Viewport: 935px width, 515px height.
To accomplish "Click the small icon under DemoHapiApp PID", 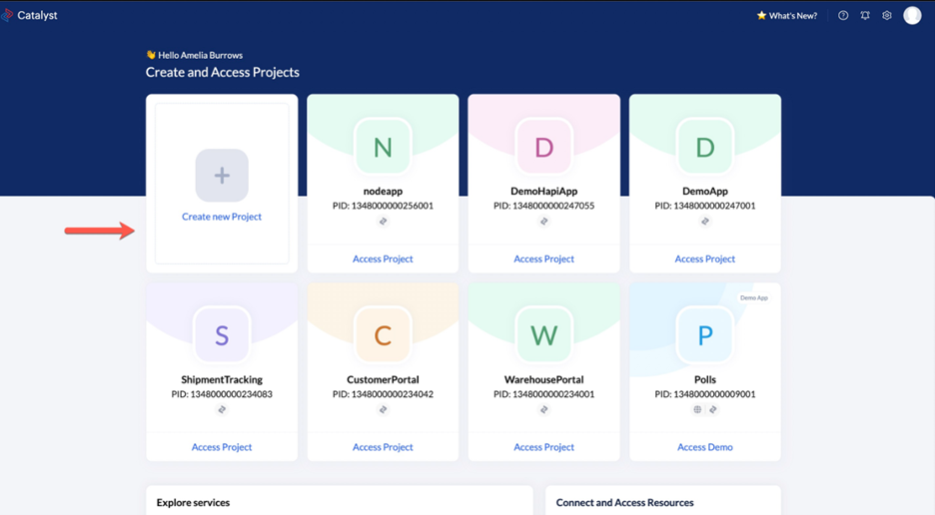I will (543, 222).
